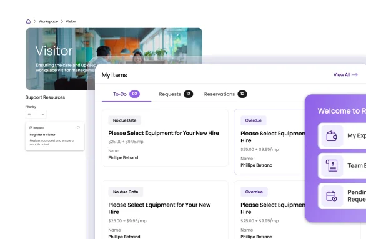Image resolution: width=366 pixels, height=239 pixels.
Task: Click Workspace in the breadcrumb
Action: coord(48,21)
